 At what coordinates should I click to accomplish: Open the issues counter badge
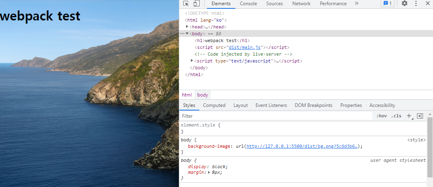pyautogui.click(x=387, y=3)
